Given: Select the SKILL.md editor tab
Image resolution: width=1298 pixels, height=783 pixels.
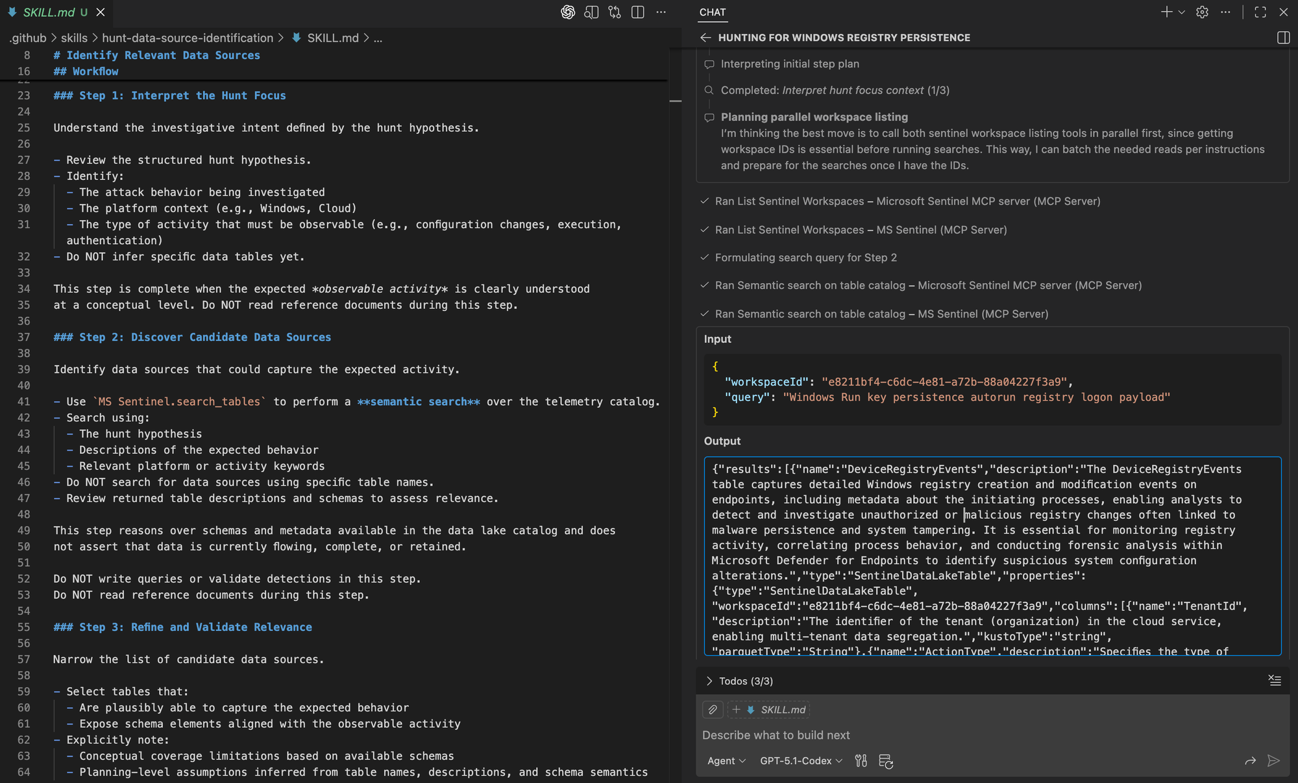Looking at the screenshot, I should pyautogui.click(x=49, y=12).
